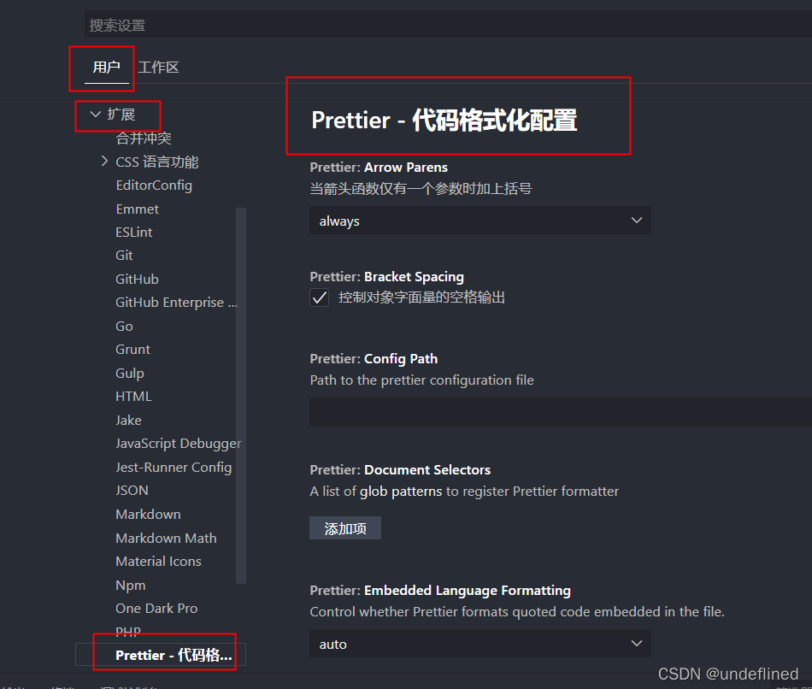Select 合并冲突 in the settings tree
The image size is (812, 689).
144,138
